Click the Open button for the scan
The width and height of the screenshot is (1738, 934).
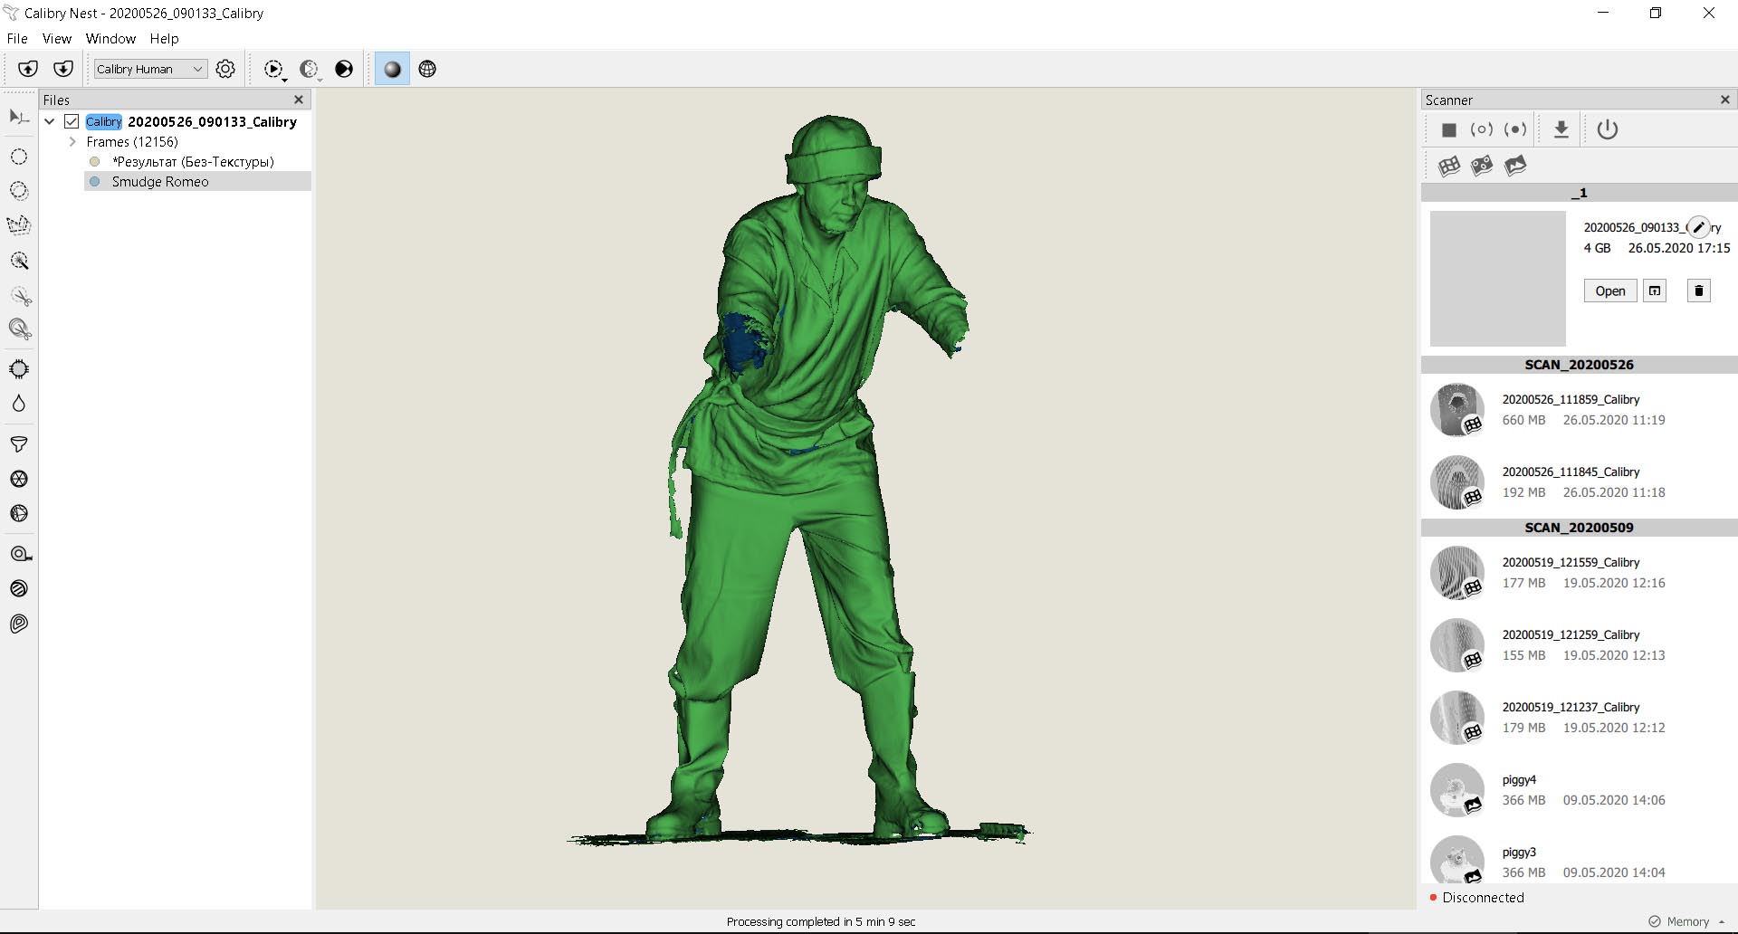(1609, 291)
